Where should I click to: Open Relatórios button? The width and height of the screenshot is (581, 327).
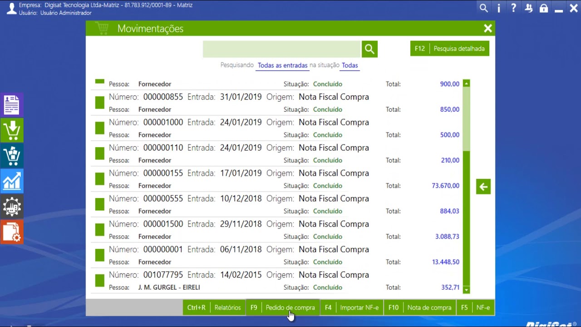[x=214, y=307]
